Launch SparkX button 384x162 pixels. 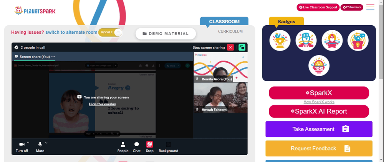319,93
